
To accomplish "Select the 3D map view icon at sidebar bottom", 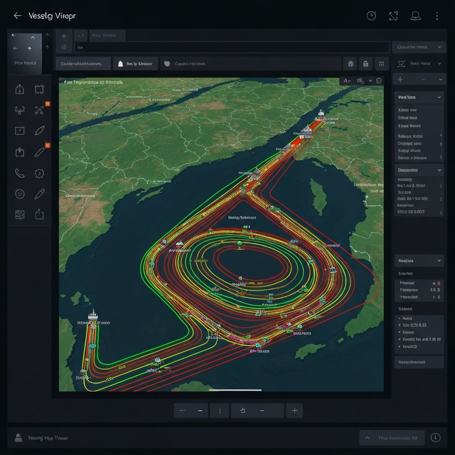I will 19,214.
